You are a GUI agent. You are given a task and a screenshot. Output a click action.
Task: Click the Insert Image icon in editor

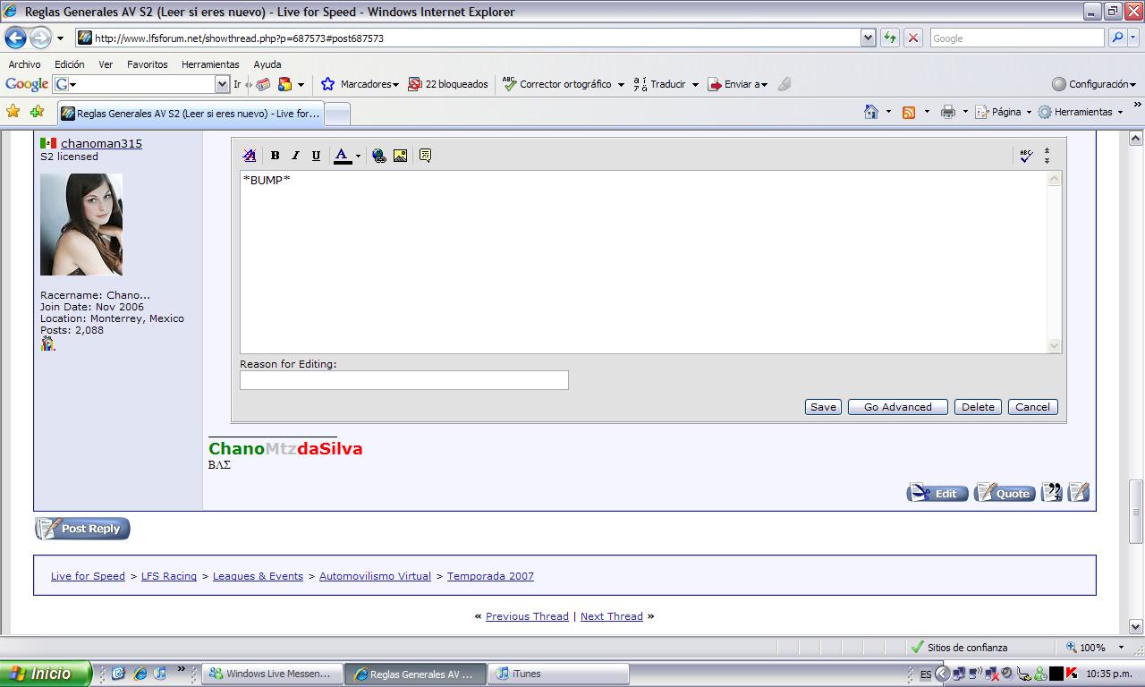[400, 156]
